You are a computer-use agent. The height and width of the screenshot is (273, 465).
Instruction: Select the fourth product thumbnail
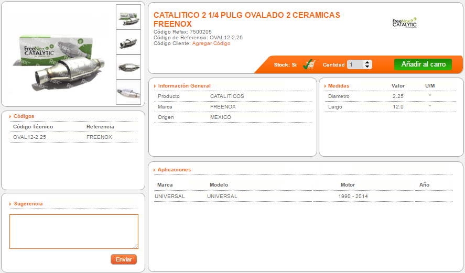(128, 92)
